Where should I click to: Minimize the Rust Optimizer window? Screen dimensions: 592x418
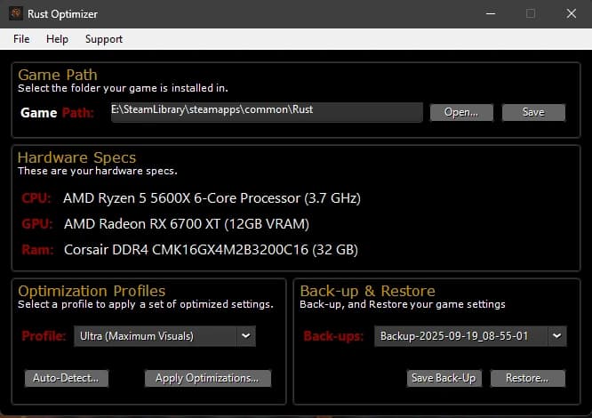coord(491,13)
